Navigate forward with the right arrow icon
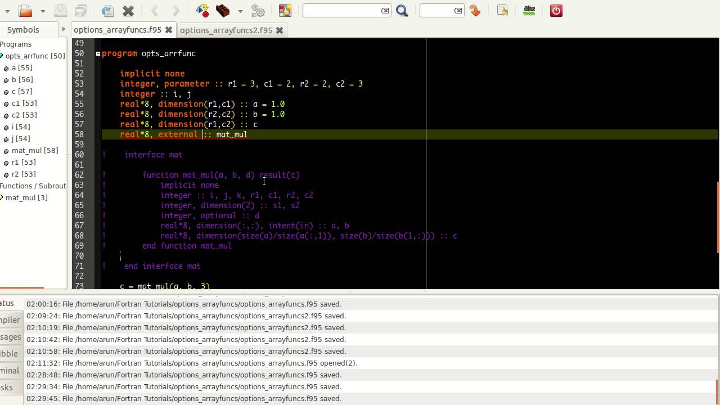Screen dimensions: 720x405 175,11
